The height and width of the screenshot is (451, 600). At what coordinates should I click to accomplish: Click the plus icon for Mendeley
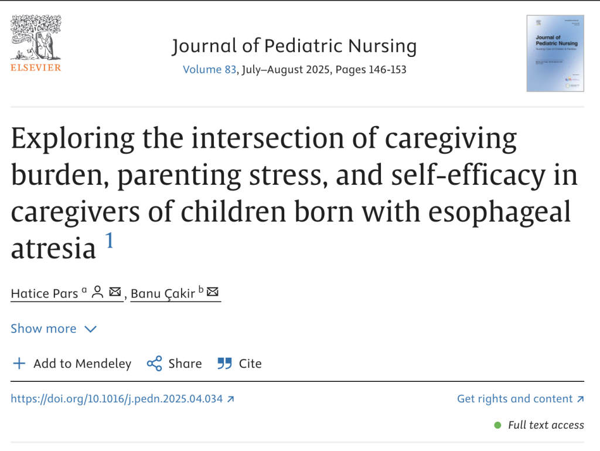click(19, 364)
